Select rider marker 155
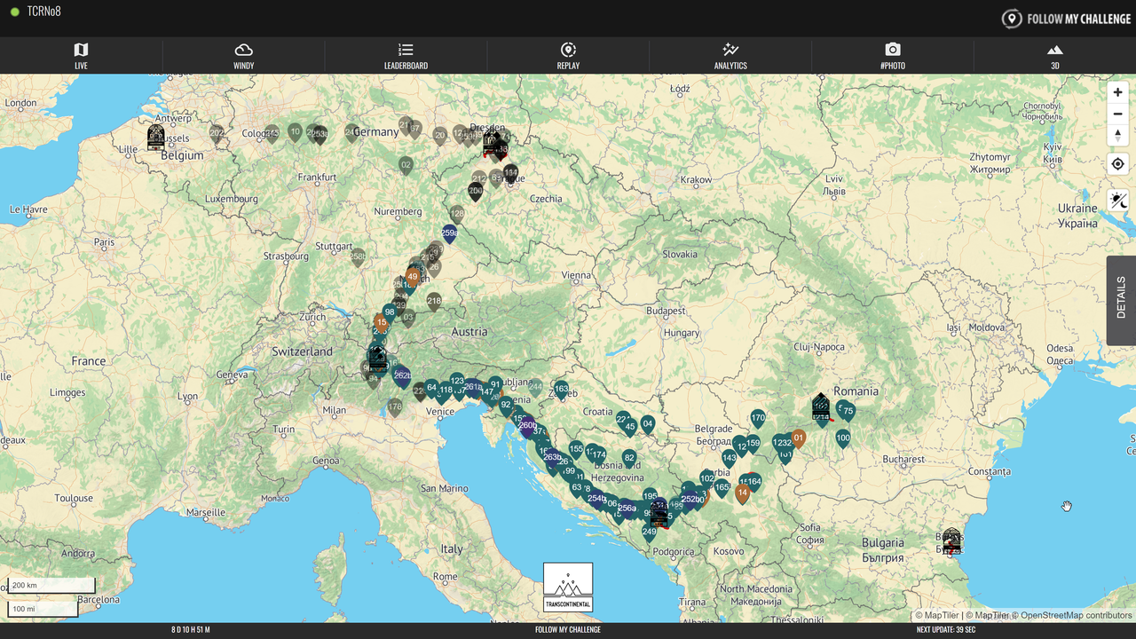 coord(576,450)
